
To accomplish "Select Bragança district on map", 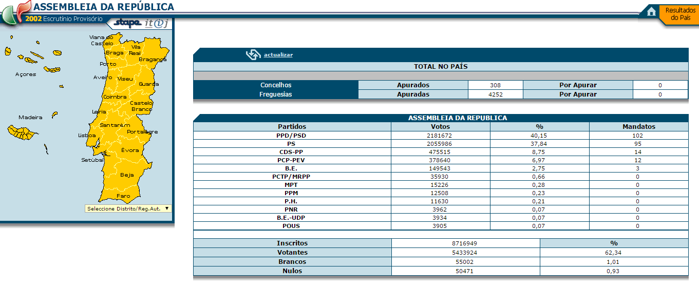I will 153,60.
